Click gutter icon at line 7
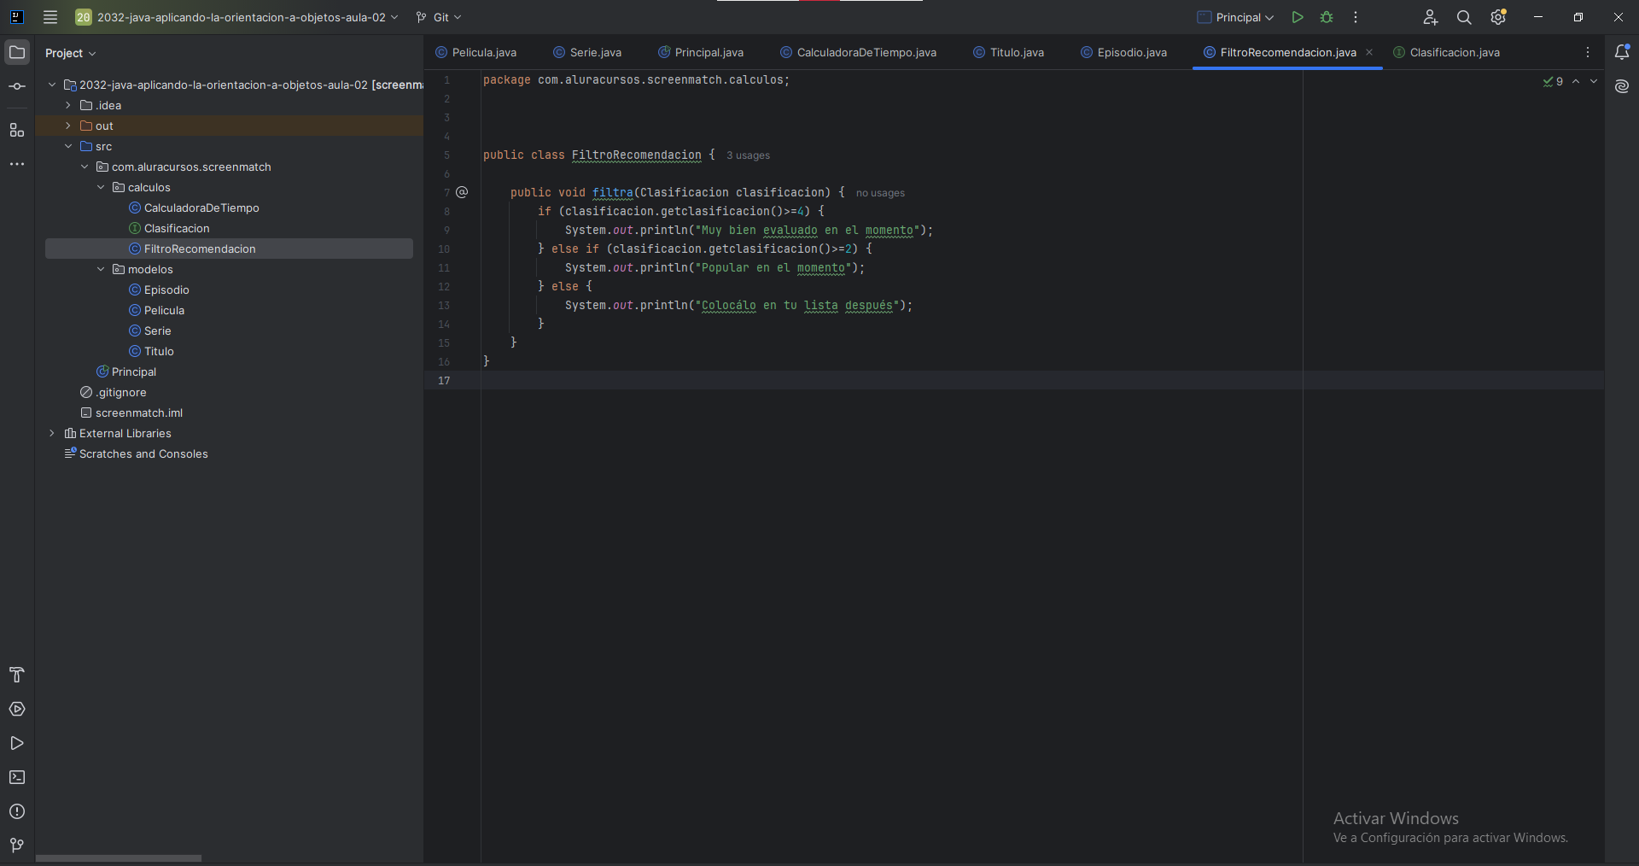Image resolution: width=1639 pixels, height=866 pixels. [x=462, y=192]
